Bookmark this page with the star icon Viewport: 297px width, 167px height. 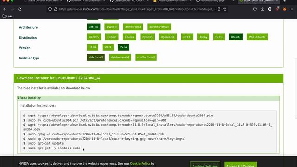click(225, 9)
